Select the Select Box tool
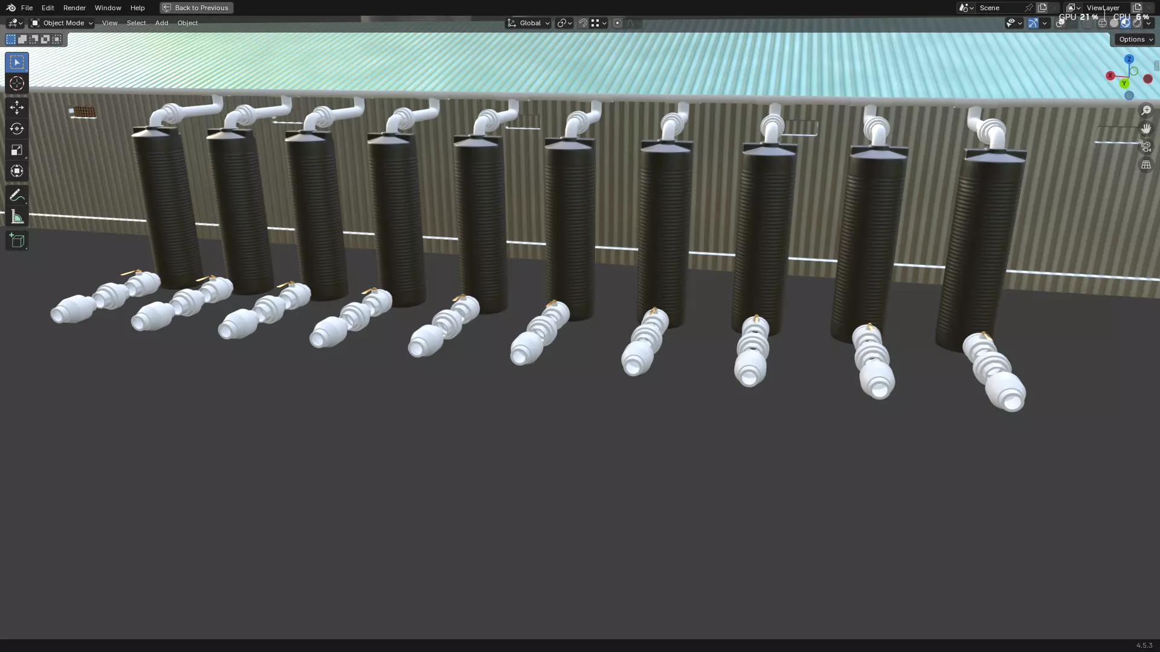The height and width of the screenshot is (652, 1160). coord(17,62)
